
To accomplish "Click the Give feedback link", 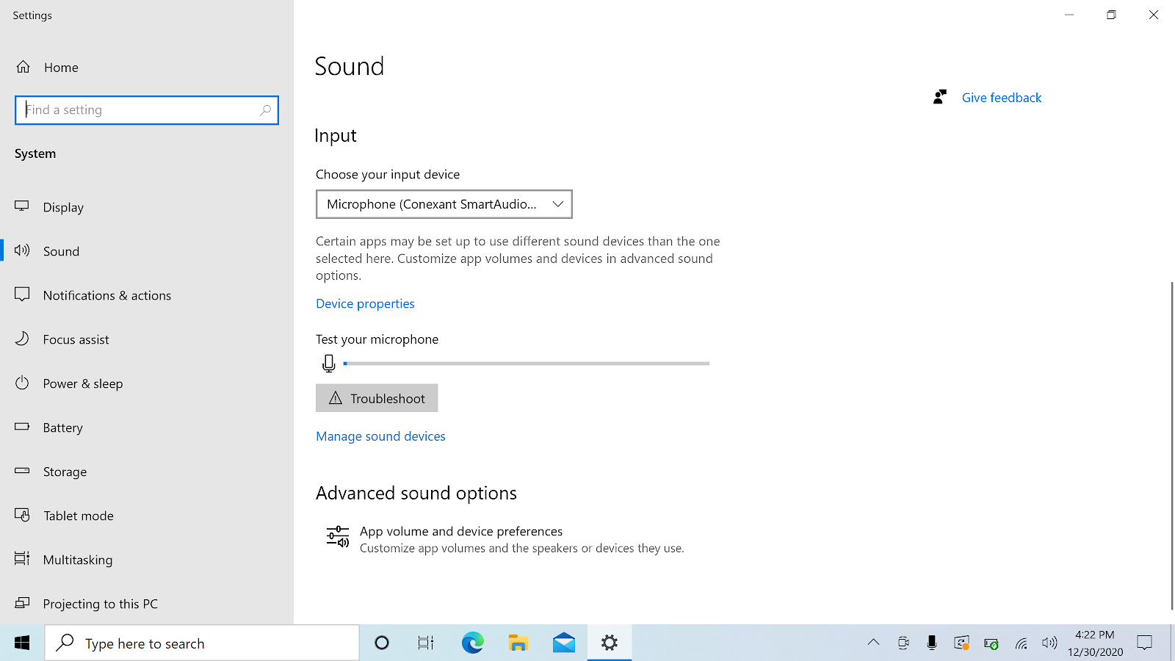I will [1002, 98].
